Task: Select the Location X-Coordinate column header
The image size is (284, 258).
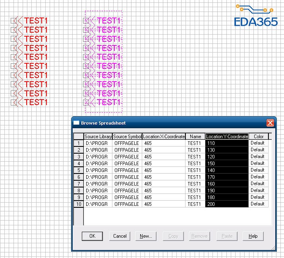Action: tap(164, 136)
